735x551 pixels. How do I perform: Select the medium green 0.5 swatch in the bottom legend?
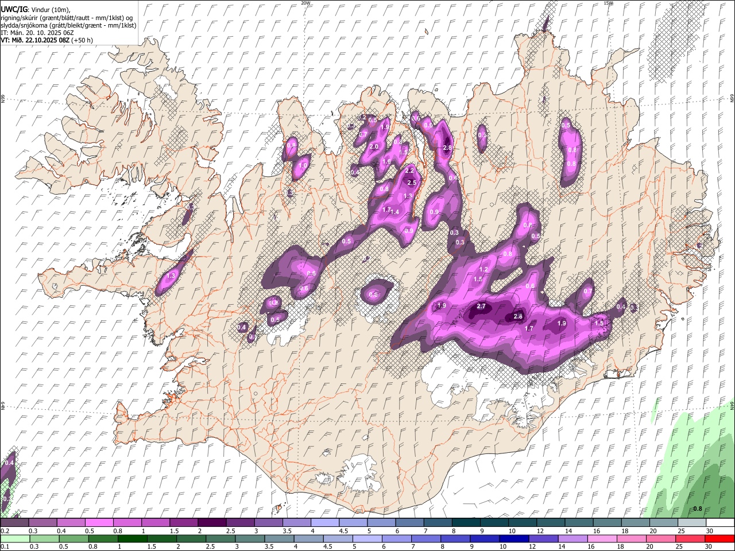coord(73,538)
